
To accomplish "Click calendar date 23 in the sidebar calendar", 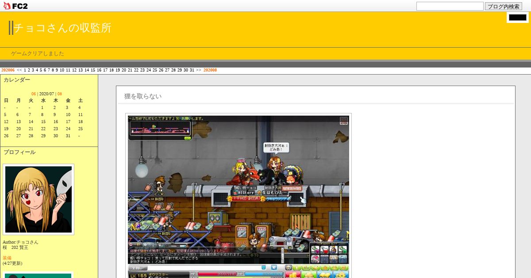I will click(56, 129).
